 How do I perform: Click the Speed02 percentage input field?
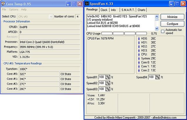tap(101, 83)
